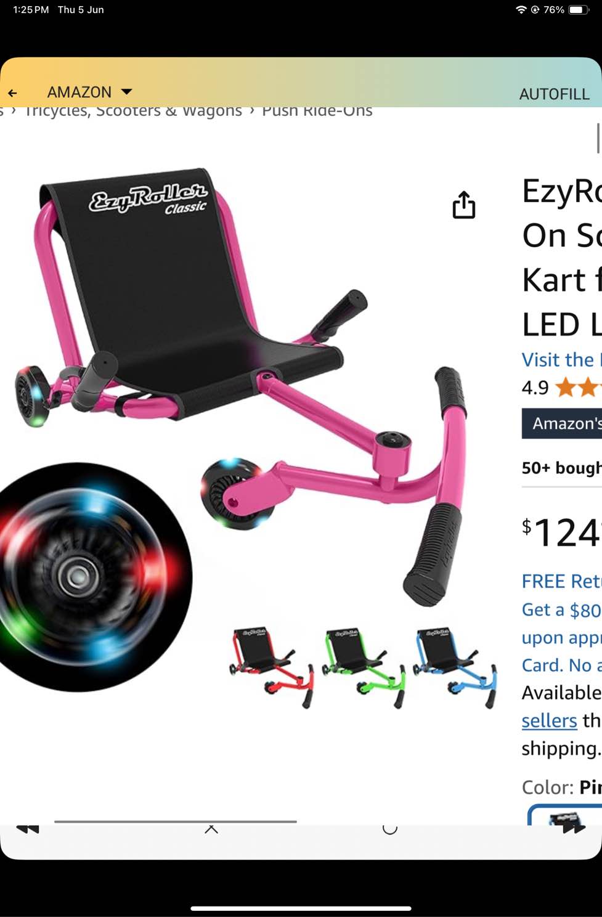
Task: Open the AMAZON site dropdown
Action: (90, 92)
